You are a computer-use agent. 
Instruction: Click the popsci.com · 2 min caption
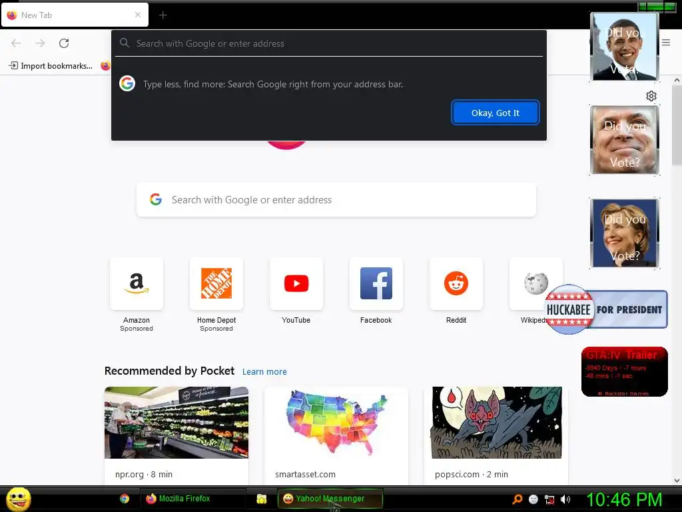pyautogui.click(x=472, y=475)
